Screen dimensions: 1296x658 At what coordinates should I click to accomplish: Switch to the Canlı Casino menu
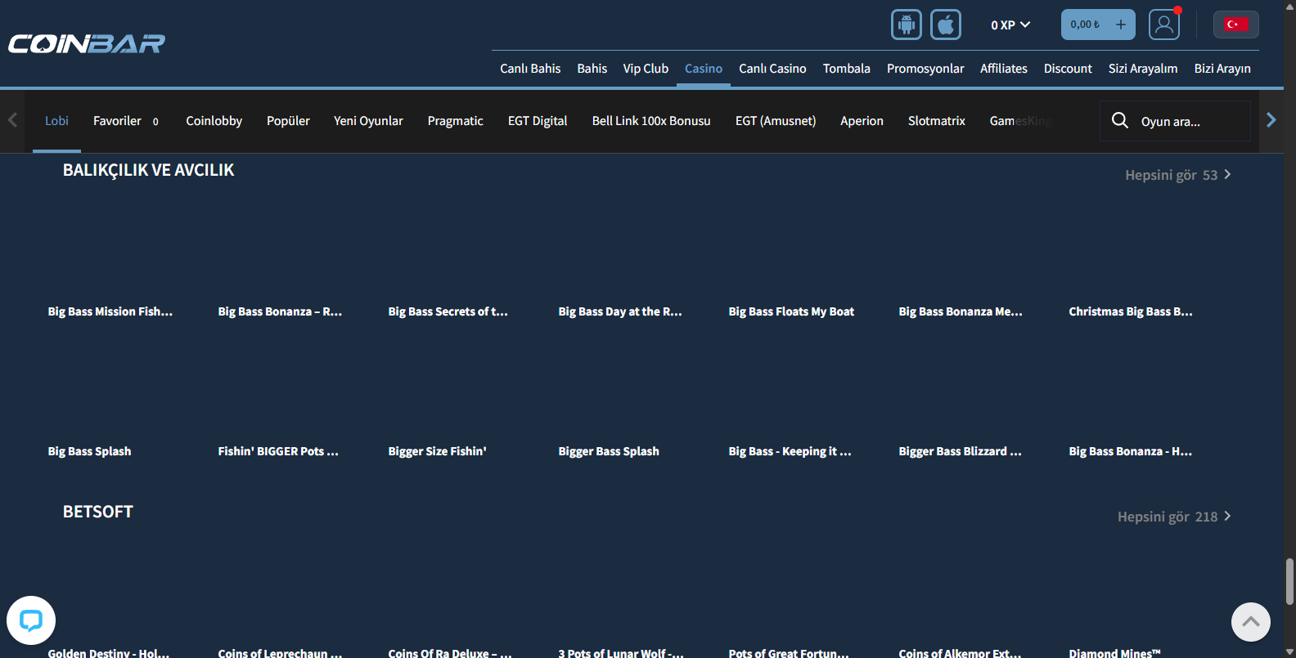point(772,69)
